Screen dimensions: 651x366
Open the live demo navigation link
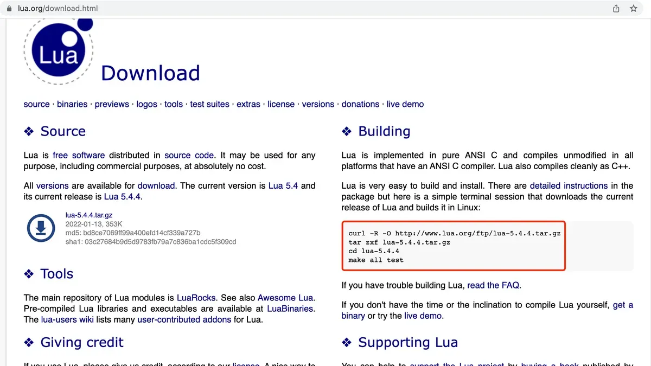(x=405, y=104)
